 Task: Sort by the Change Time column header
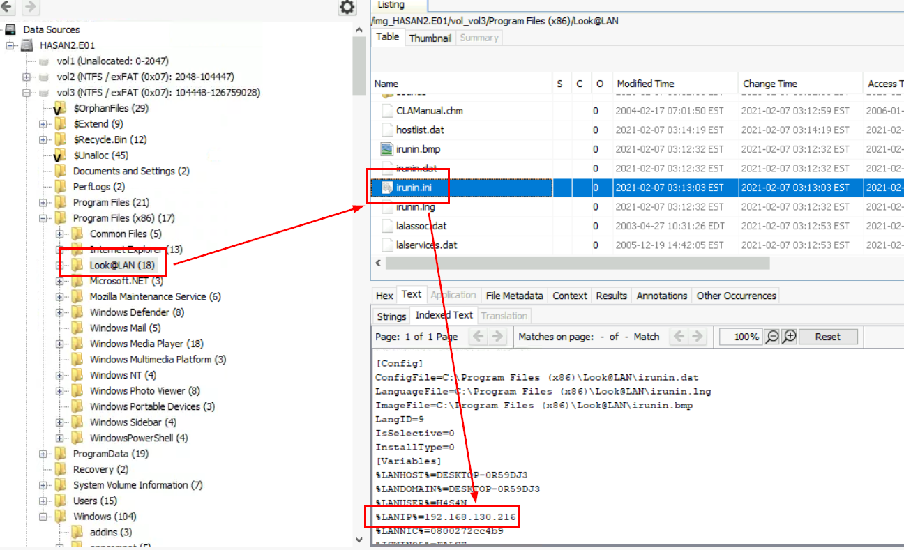[800, 84]
